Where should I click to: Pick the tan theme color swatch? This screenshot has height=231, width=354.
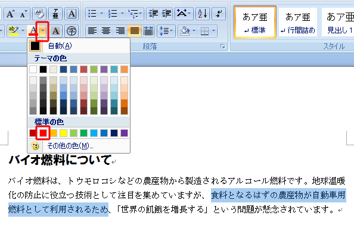coord(53,69)
